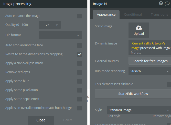Click the cloud Upload icon

pyautogui.click(x=139, y=28)
